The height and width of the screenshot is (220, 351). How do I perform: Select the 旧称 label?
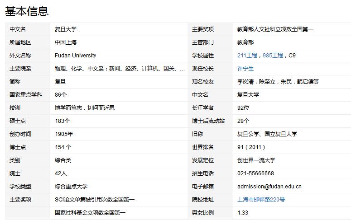pyautogui.click(x=197, y=134)
